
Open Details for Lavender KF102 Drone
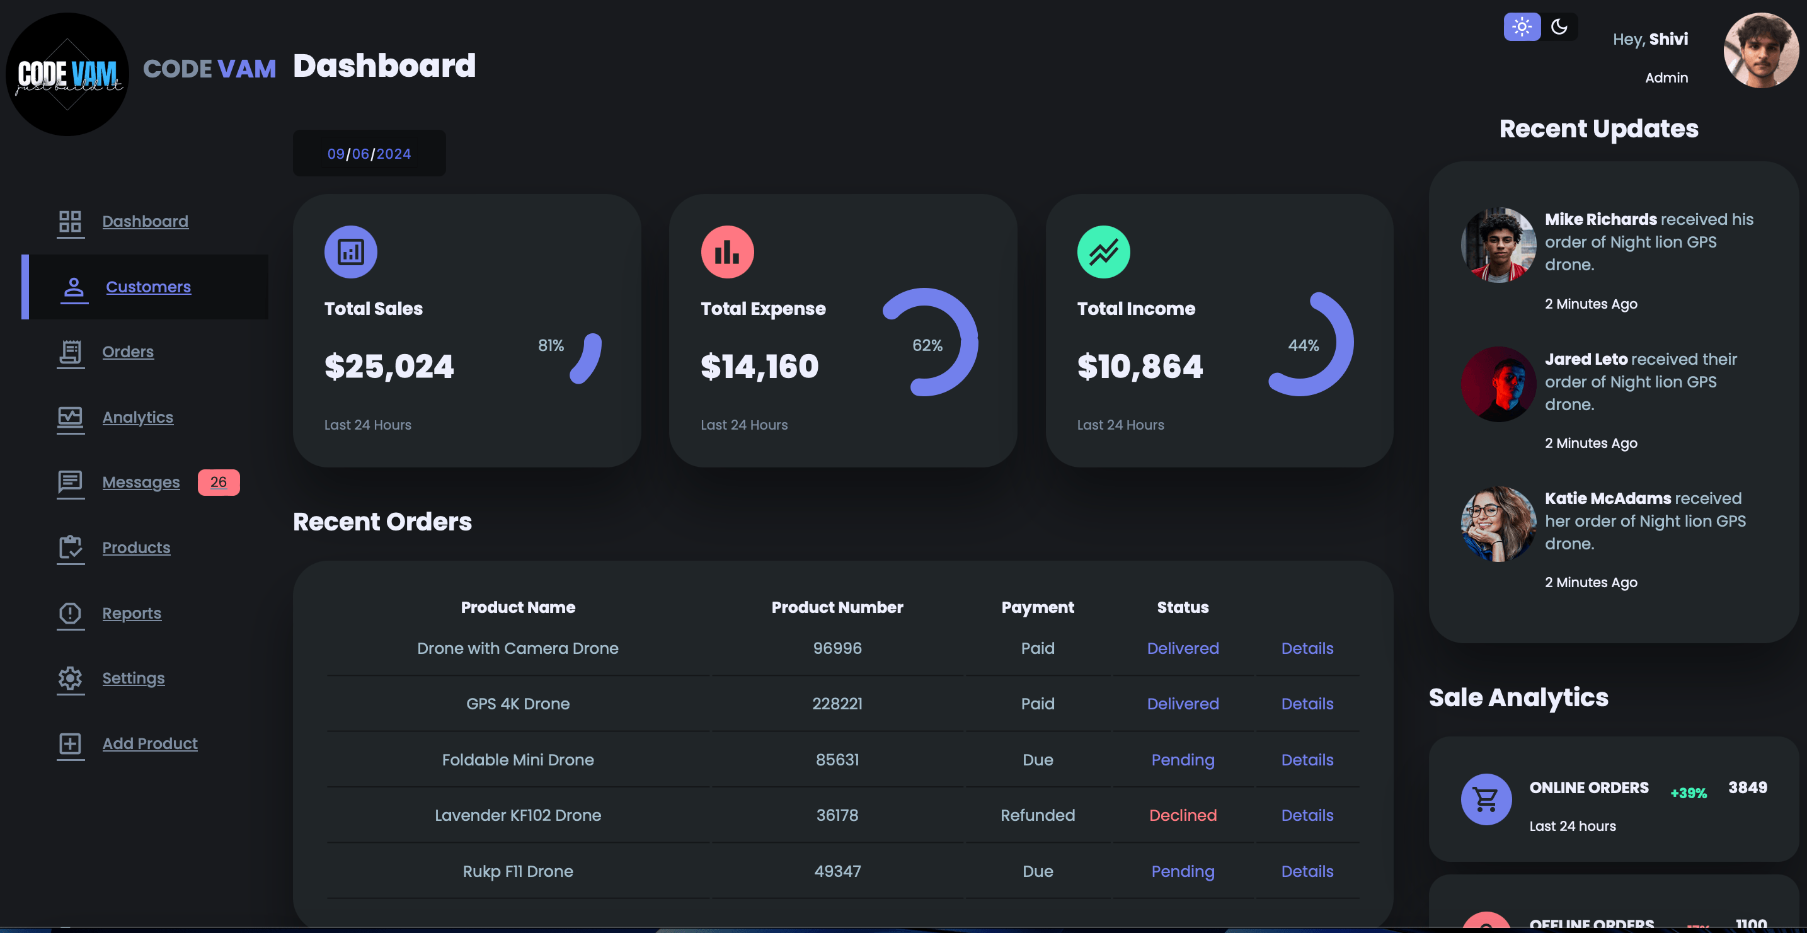click(1307, 815)
